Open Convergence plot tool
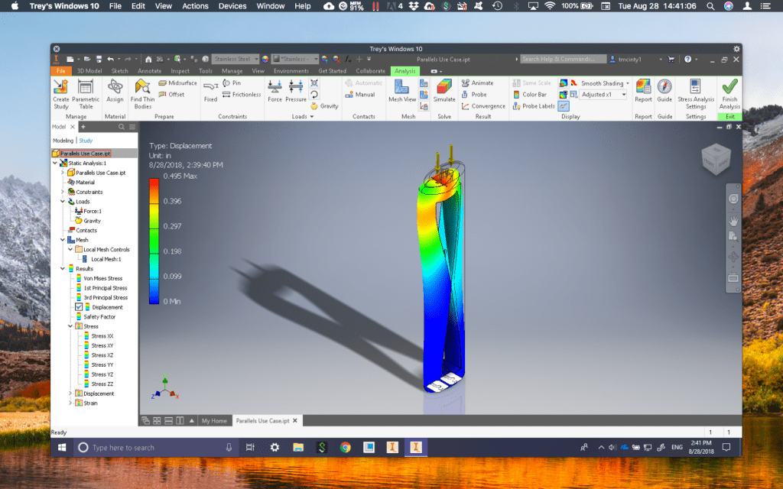The image size is (783, 489). coord(483,105)
